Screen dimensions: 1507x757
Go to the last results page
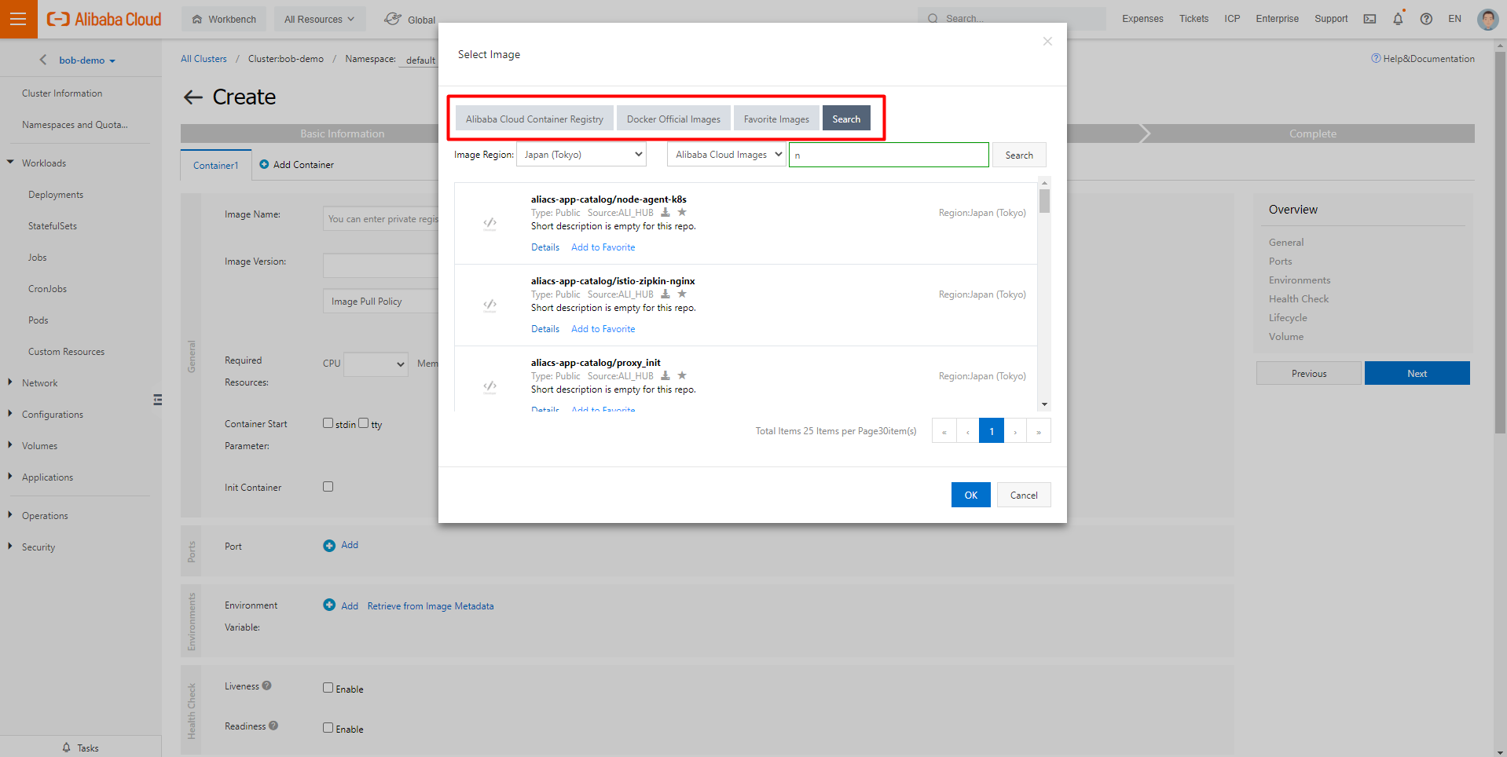pos(1039,431)
